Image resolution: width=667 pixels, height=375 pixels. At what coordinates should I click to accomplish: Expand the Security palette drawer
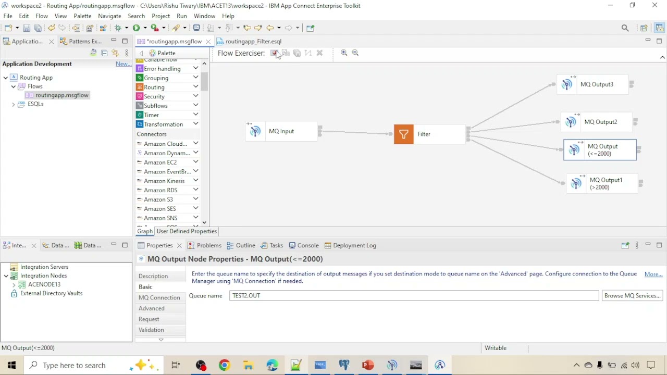click(195, 96)
